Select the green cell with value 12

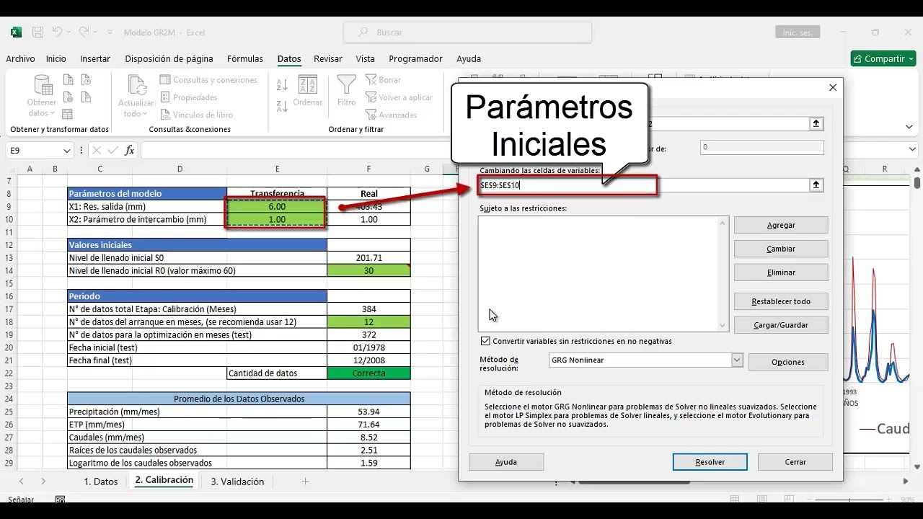click(x=368, y=322)
